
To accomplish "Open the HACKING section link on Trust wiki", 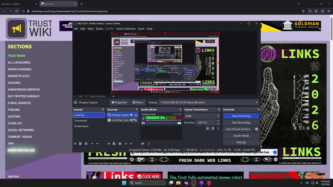I will (x=14, y=83).
